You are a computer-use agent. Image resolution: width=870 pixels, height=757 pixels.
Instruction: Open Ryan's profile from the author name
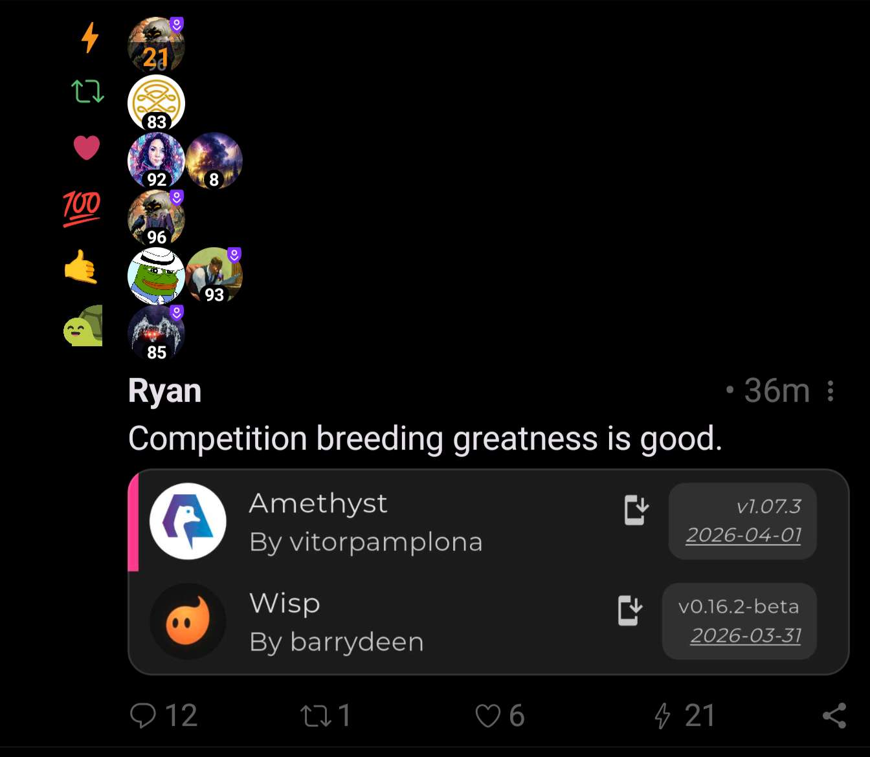164,391
